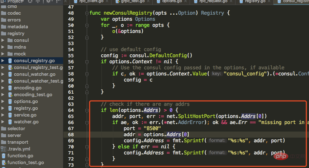Click the metadata folder icon
Screen dimensions: 309x168
coord(4,27)
